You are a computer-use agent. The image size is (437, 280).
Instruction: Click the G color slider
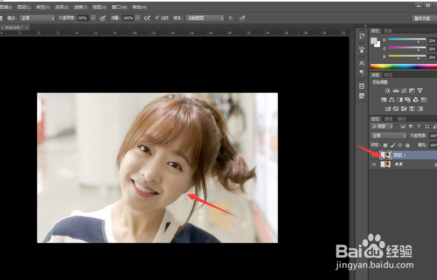(x=407, y=48)
